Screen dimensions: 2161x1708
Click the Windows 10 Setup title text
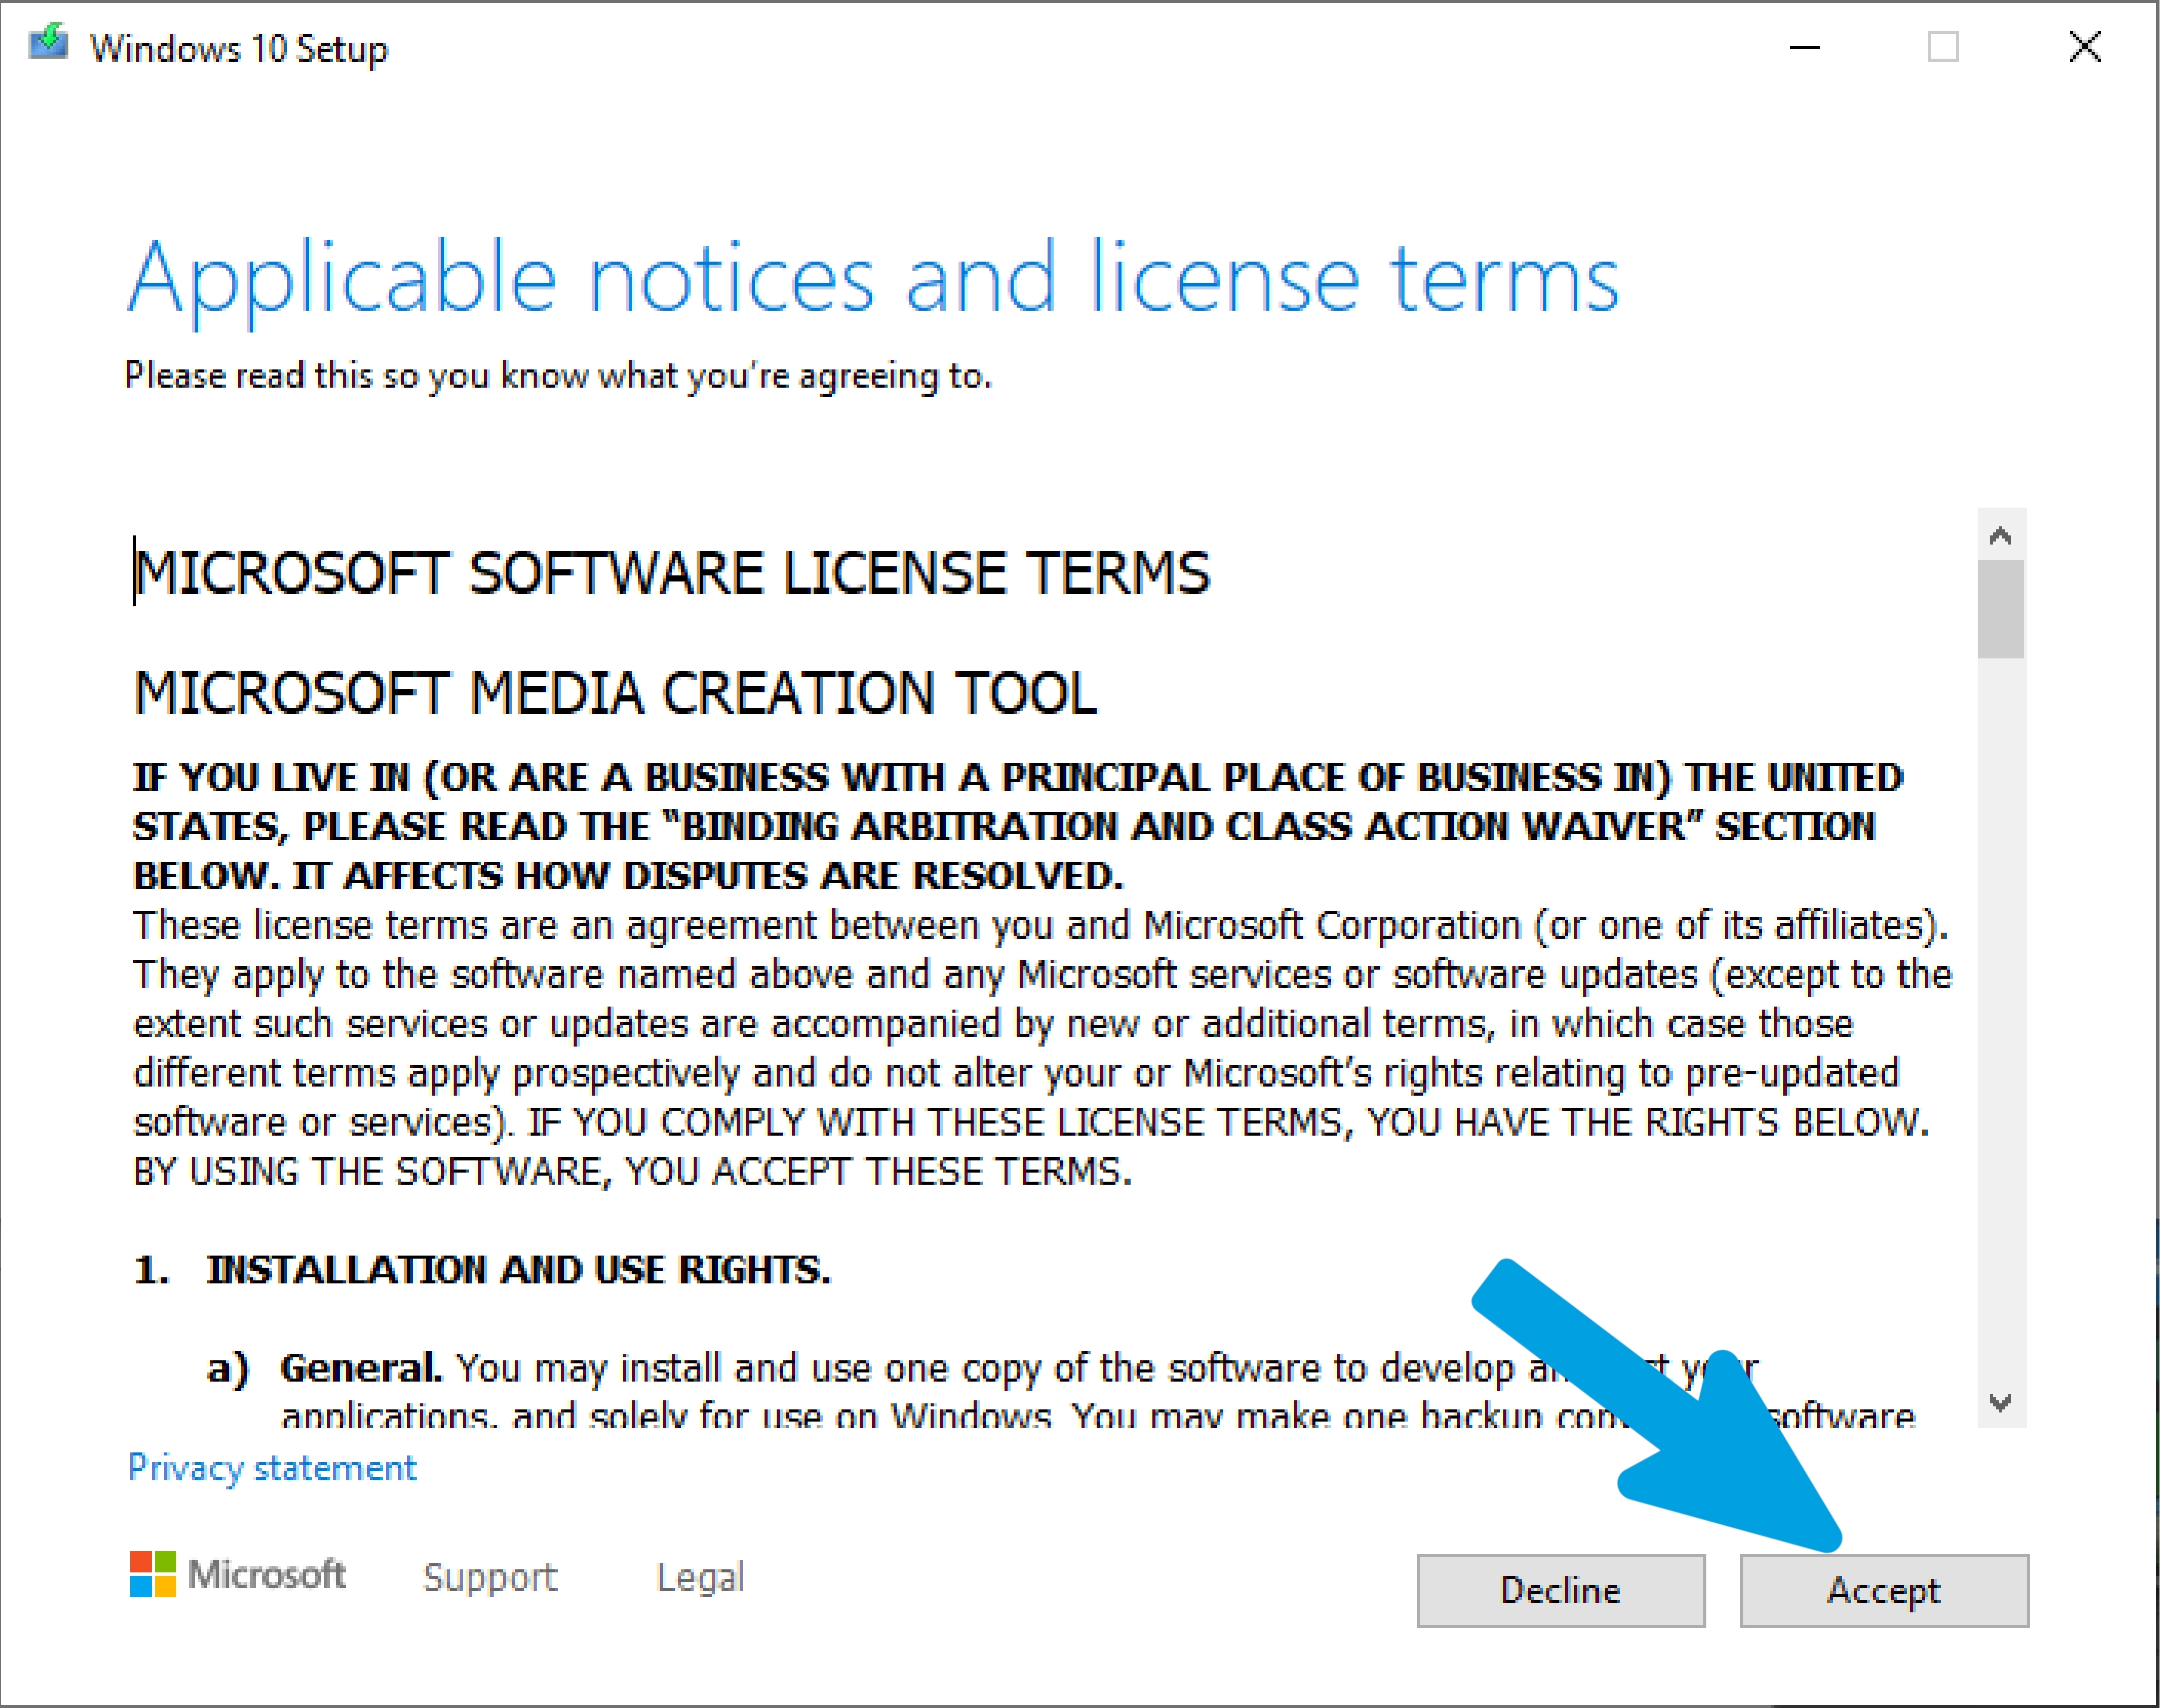[x=238, y=48]
